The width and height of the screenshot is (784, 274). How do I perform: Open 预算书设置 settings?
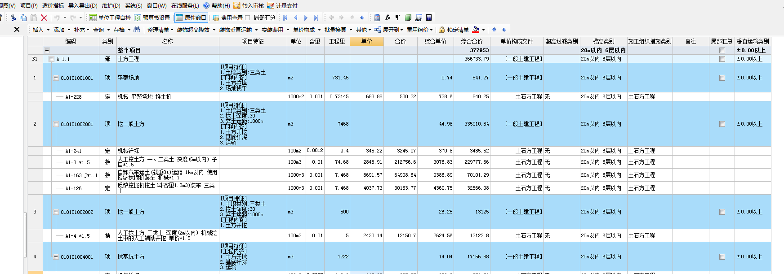[x=152, y=17]
